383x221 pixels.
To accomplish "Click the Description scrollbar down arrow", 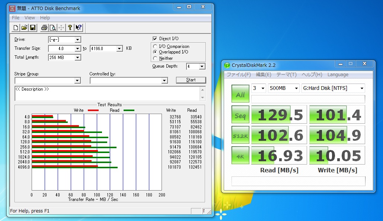I will (x=202, y=98).
